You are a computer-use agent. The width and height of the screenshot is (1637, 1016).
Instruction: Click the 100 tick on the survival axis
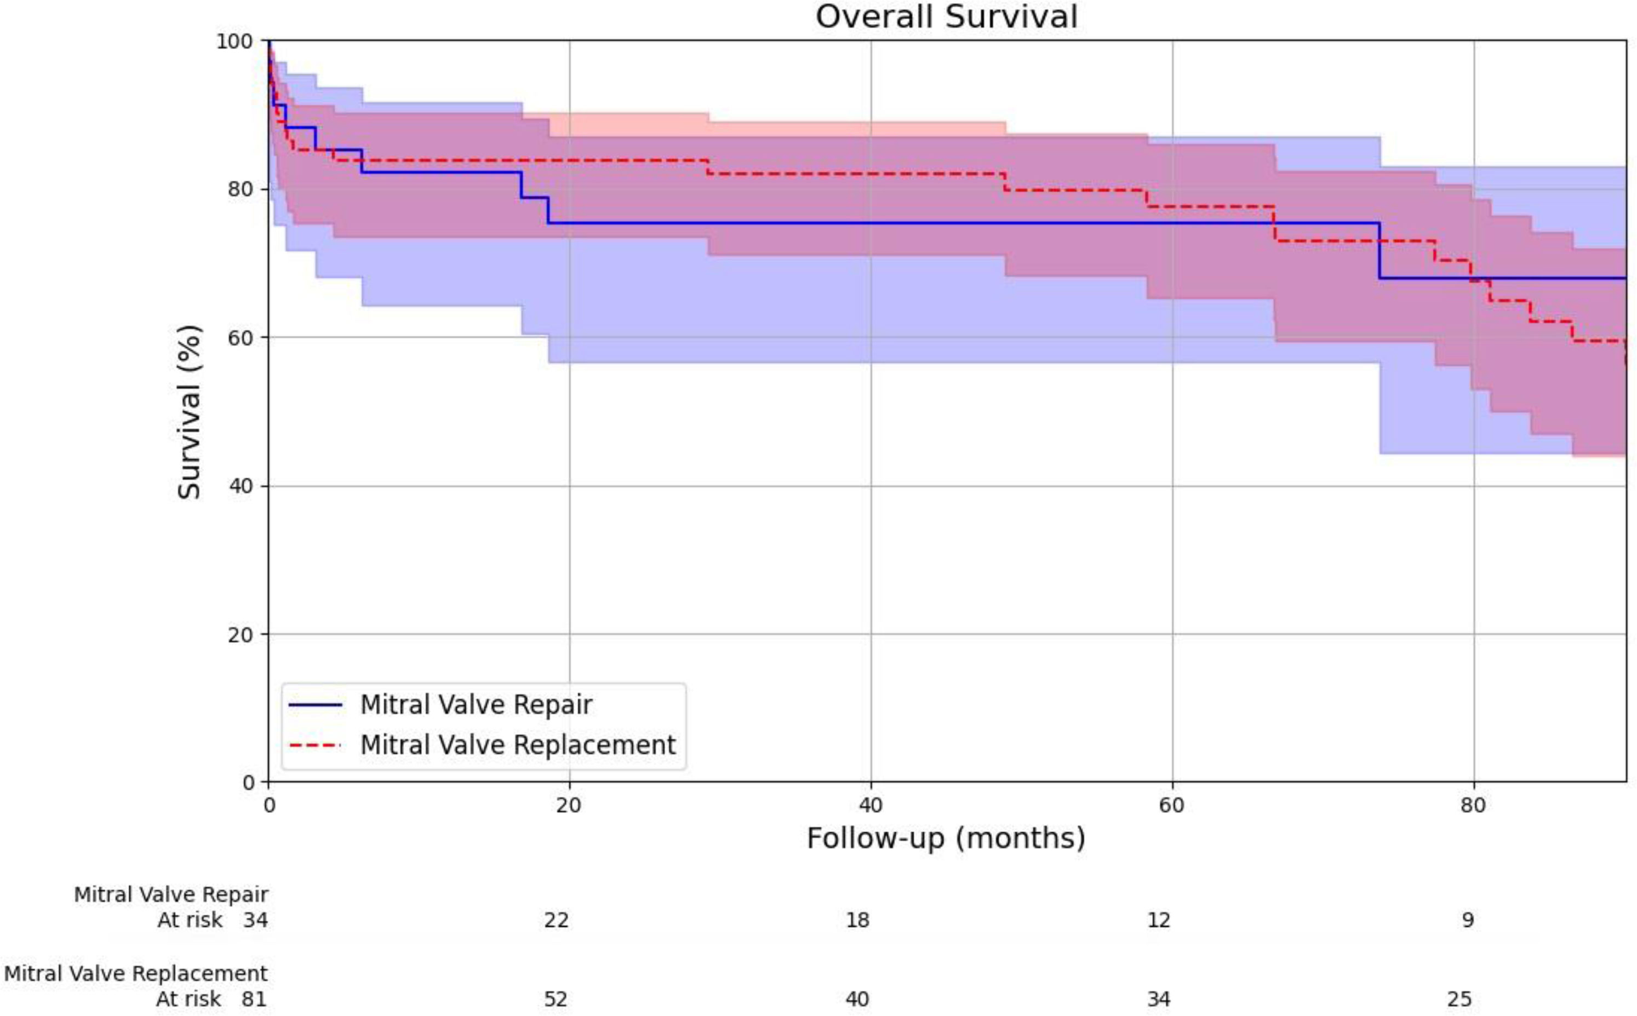click(x=233, y=41)
